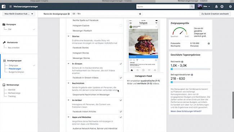Click info icon beside Potenzielle Reichweite

pyautogui.click(x=209, y=44)
